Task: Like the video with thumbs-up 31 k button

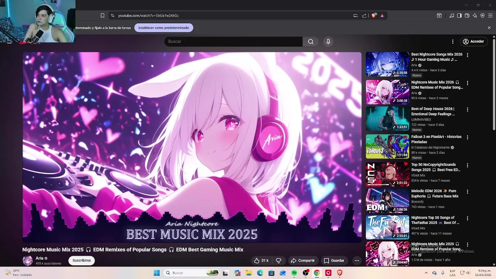Action: coord(261,260)
